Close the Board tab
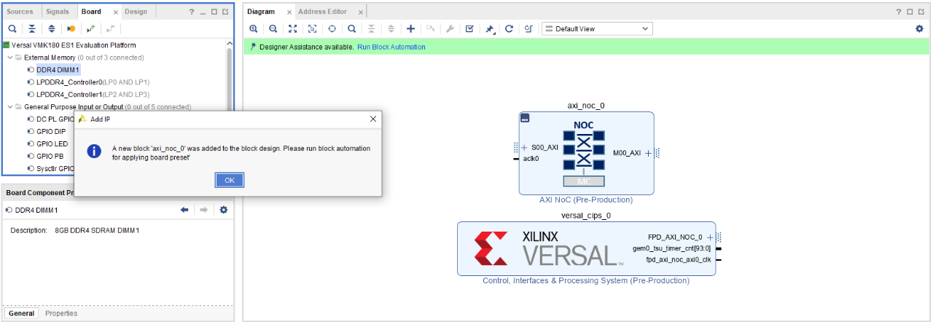Image resolution: width=933 pixels, height=327 pixels. click(115, 12)
